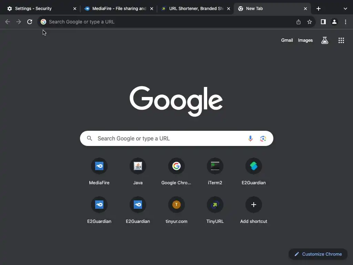Screen dimensions: 353x265
Task: Close the URL Shortener tab
Action: click(229, 9)
